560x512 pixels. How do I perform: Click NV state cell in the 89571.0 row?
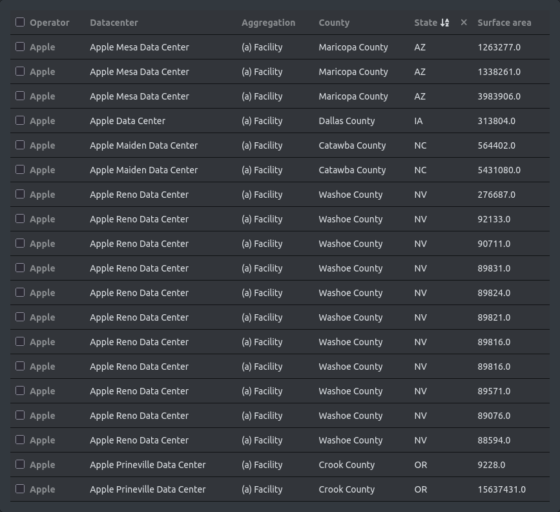pyautogui.click(x=420, y=391)
